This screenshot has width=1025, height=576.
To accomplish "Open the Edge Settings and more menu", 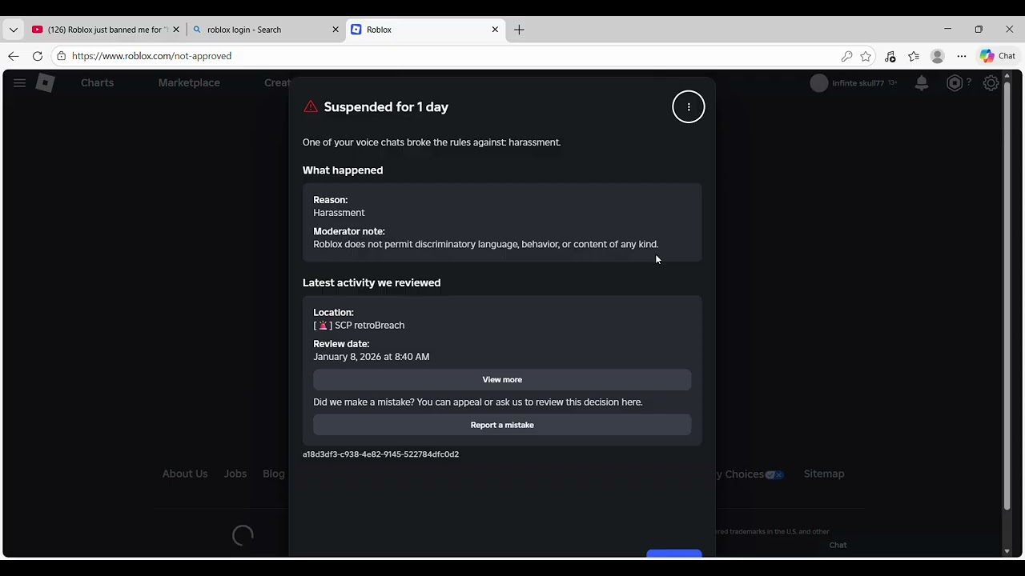I will [x=962, y=56].
